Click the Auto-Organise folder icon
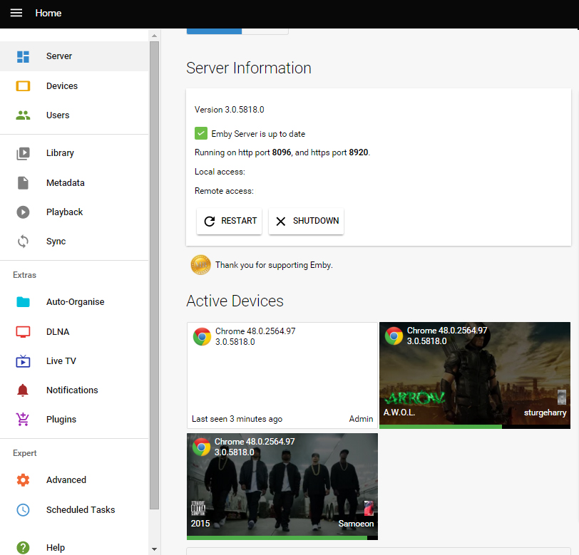Viewport: 579px width, 555px height. pos(23,302)
